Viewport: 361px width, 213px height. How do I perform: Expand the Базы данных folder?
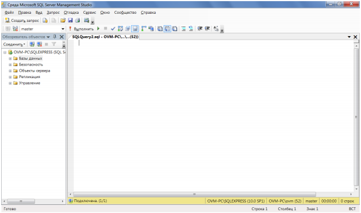pyautogui.click(x=10, y=59)
